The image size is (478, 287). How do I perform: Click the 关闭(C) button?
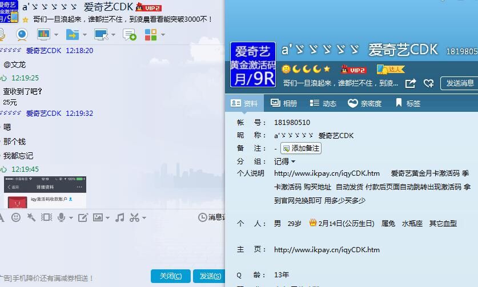pos(171,276)
